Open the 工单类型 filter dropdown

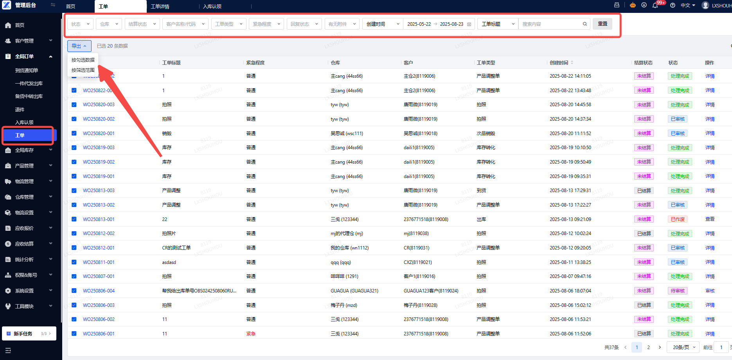pos(229,24)
